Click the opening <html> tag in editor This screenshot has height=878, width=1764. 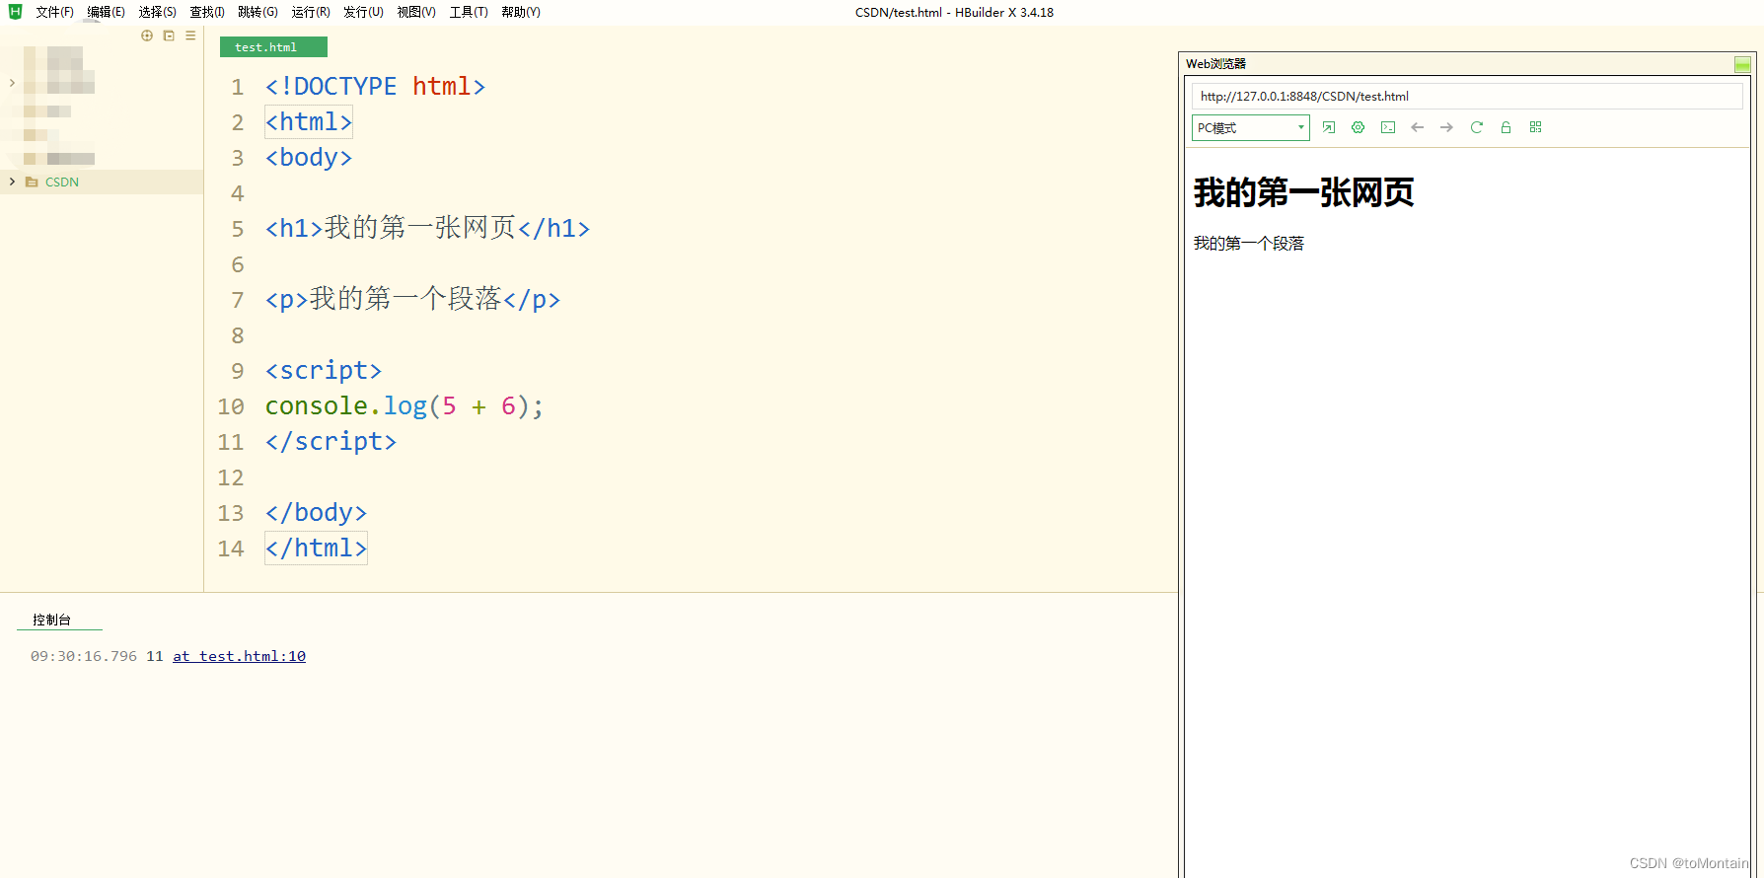pos(309,122)
